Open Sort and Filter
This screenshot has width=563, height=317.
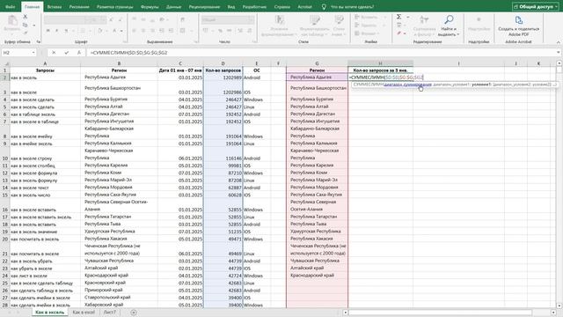point(424,26)
